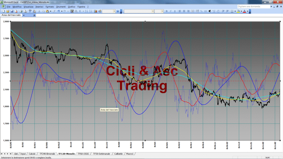283x159 pixels.
Task: Click the Sort Descending icon
Action: point(91,11)
